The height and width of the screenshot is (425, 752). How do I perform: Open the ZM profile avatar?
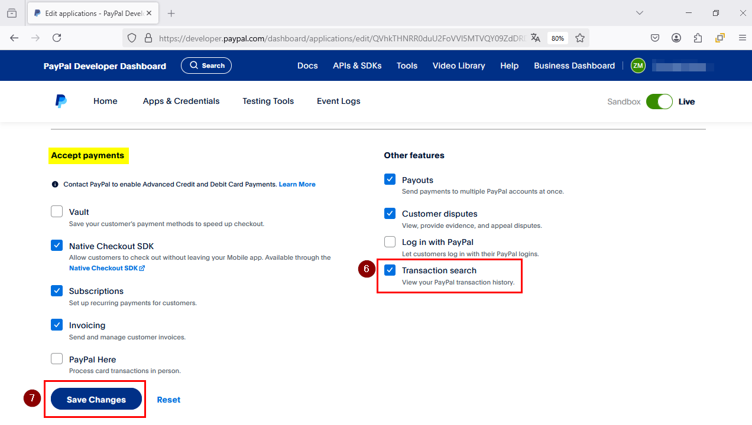pyautogui.click(x=638, y=66)
